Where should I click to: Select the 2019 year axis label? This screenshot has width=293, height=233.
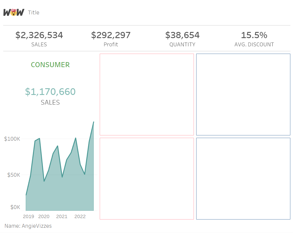coord(29,217)
